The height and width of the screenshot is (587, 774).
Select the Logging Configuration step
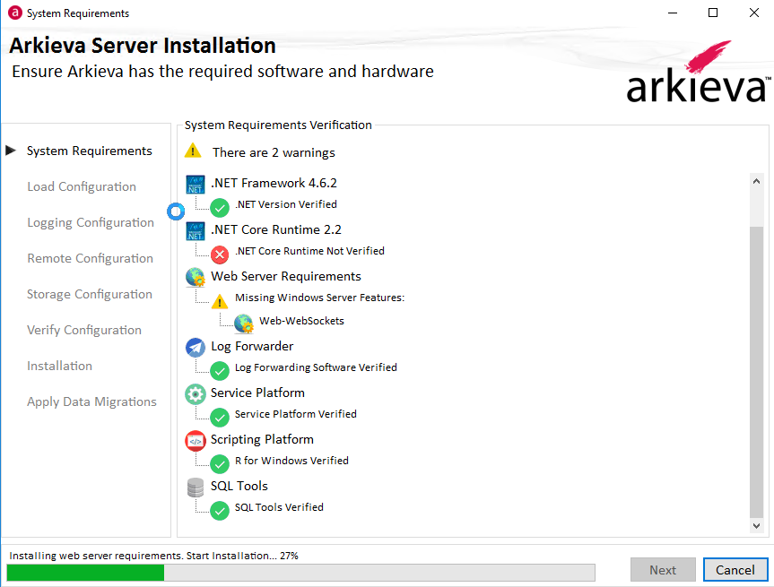[x=91, y=223]
